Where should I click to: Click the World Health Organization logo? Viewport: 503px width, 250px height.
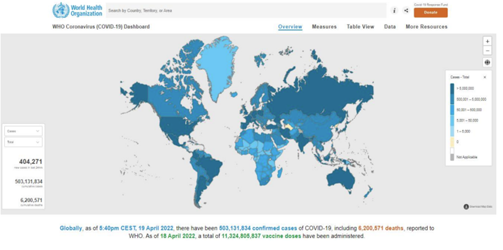[x=77, y=11]
